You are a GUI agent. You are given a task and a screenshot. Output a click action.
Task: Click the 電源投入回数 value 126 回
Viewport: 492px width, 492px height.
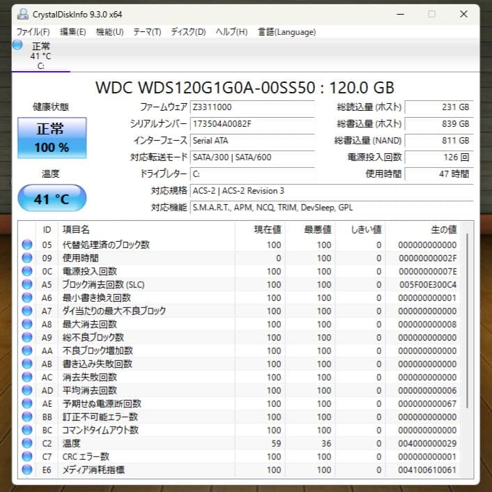439,157
